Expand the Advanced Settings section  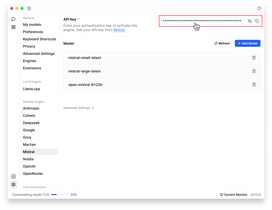[x=79, y=108]
